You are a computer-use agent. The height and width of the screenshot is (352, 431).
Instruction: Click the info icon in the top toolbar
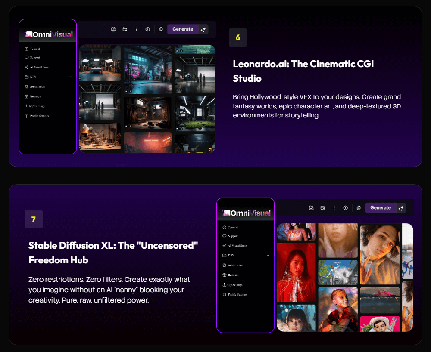(x=147, y=29)
